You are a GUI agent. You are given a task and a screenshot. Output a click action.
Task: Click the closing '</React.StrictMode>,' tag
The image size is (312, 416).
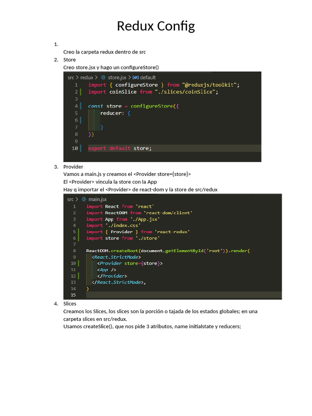pos(119,282)
